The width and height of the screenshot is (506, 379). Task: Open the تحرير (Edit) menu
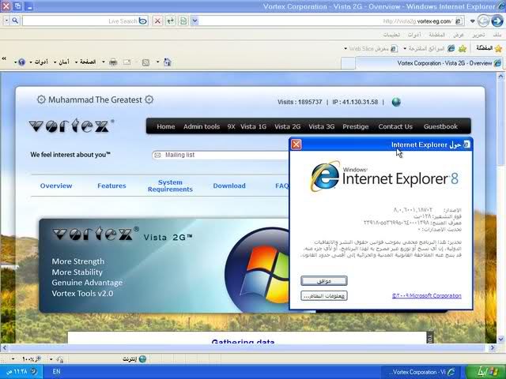click(478, 35)
